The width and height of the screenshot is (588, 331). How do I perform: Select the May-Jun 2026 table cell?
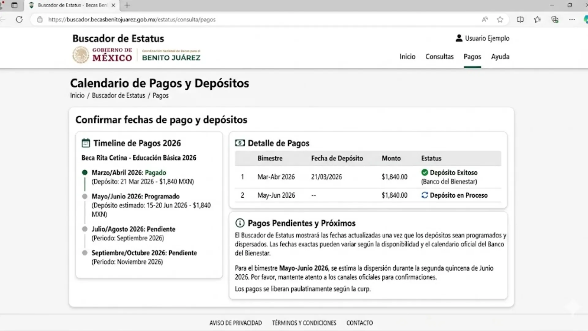(276, 195)
